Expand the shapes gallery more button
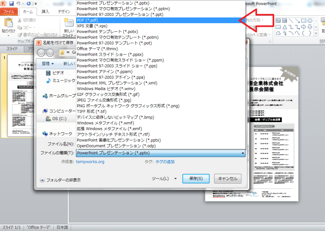Viewport: 325px width, 231px height. [316, 33]
